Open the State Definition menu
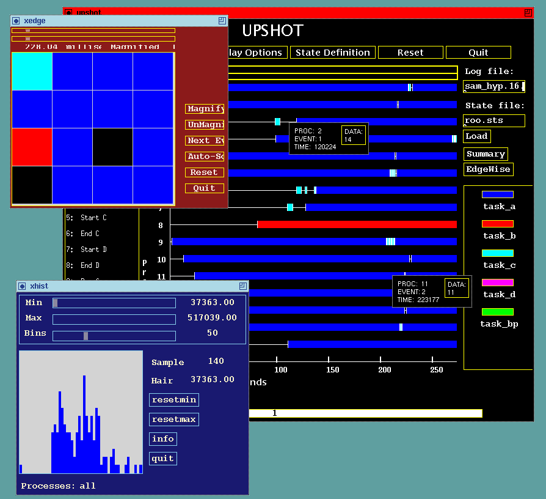546x499 pixels. pos(332,53)
